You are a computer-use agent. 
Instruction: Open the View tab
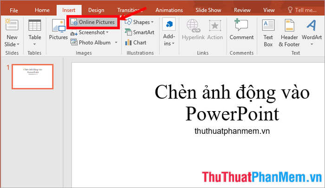click(269, 10)
